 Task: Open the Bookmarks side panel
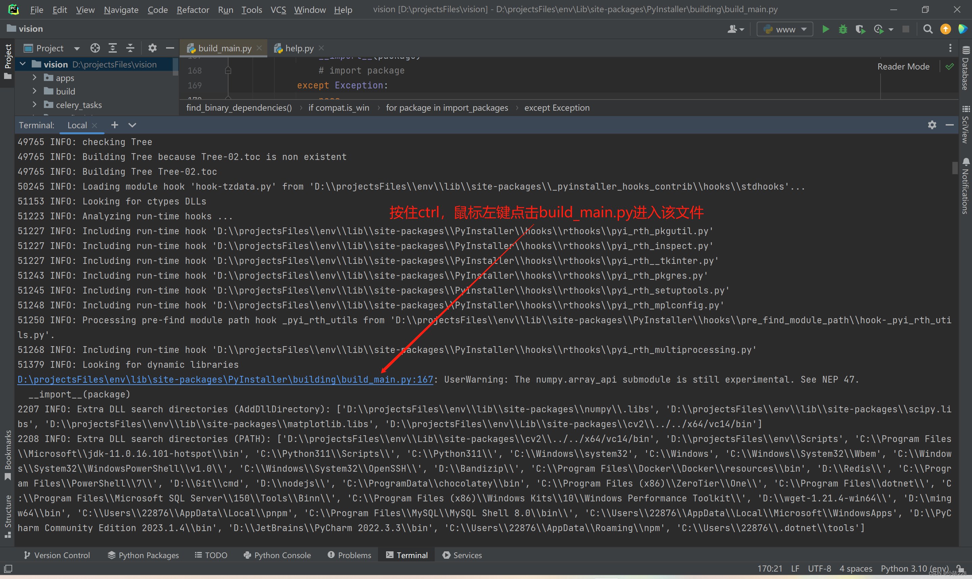tap(7, 455)
